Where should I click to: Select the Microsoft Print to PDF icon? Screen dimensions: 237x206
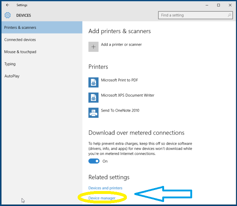click(93, 82)
